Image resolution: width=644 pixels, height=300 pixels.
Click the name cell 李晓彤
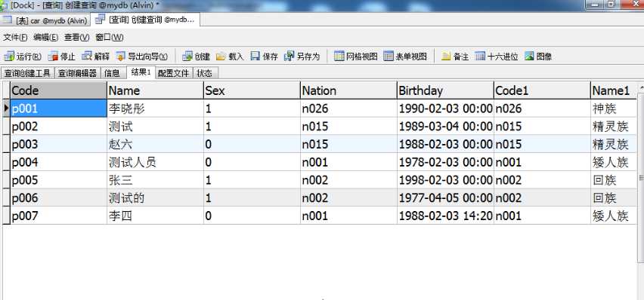click(x=155, y=109)
